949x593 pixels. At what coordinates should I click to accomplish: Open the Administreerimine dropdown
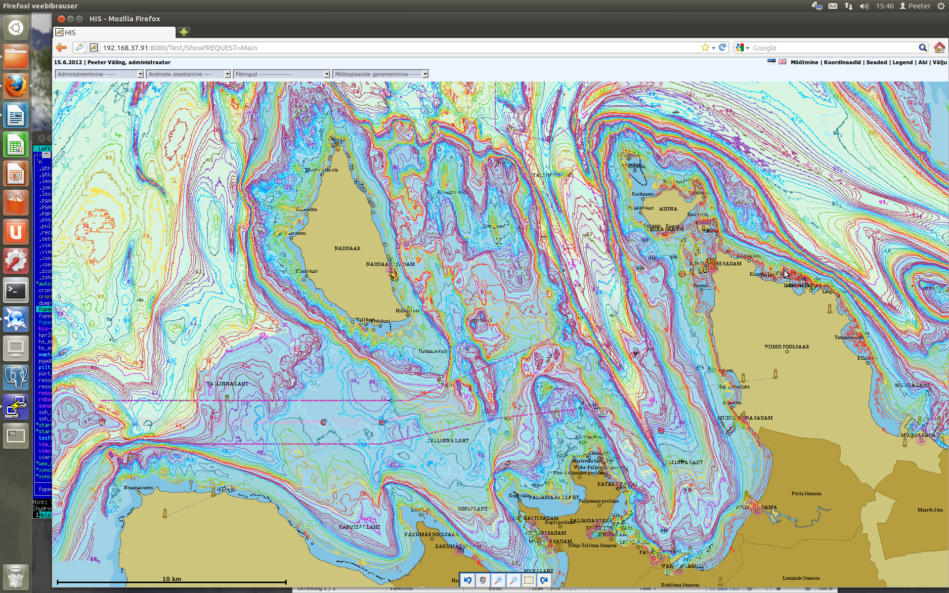[99, 74]
